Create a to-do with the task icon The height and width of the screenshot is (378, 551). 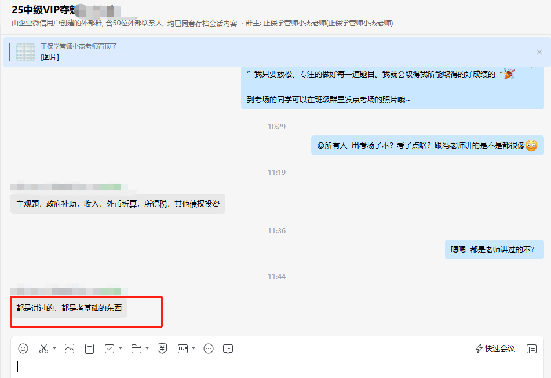pos(110,348)
